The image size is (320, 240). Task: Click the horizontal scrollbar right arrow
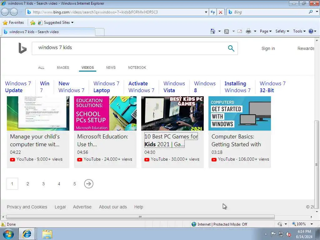(311, 217)
